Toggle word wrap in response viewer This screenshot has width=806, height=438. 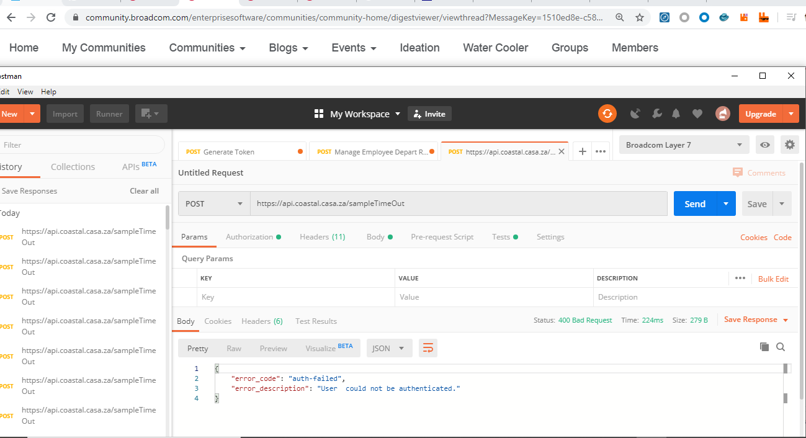[x=428, y=348]
